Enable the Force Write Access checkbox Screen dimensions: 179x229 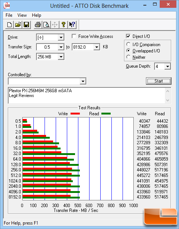[74, 36]
